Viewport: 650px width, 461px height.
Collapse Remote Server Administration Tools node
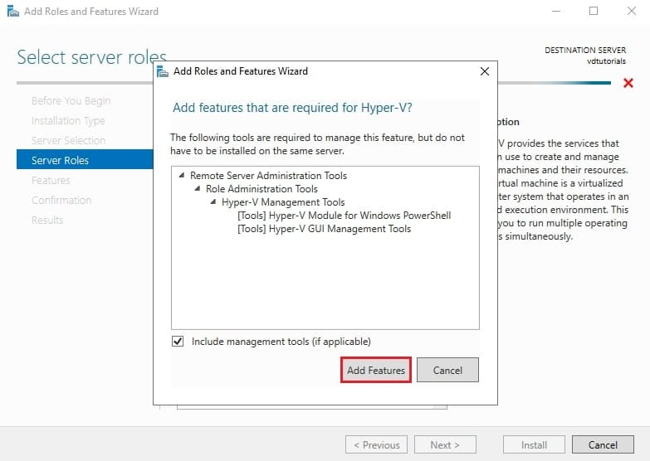[182, 175]
